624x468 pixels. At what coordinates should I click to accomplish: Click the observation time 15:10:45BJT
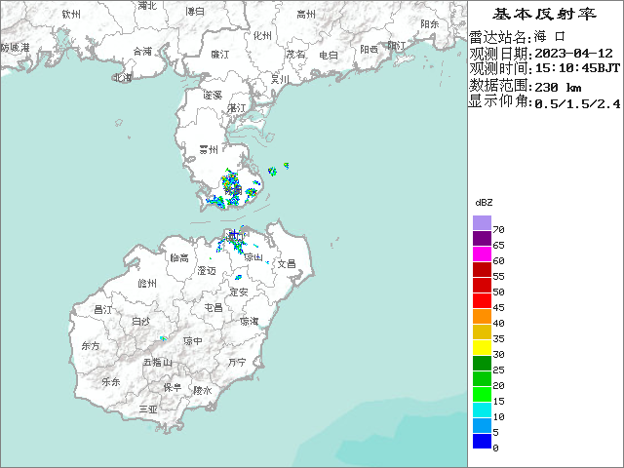click(577, 68)
